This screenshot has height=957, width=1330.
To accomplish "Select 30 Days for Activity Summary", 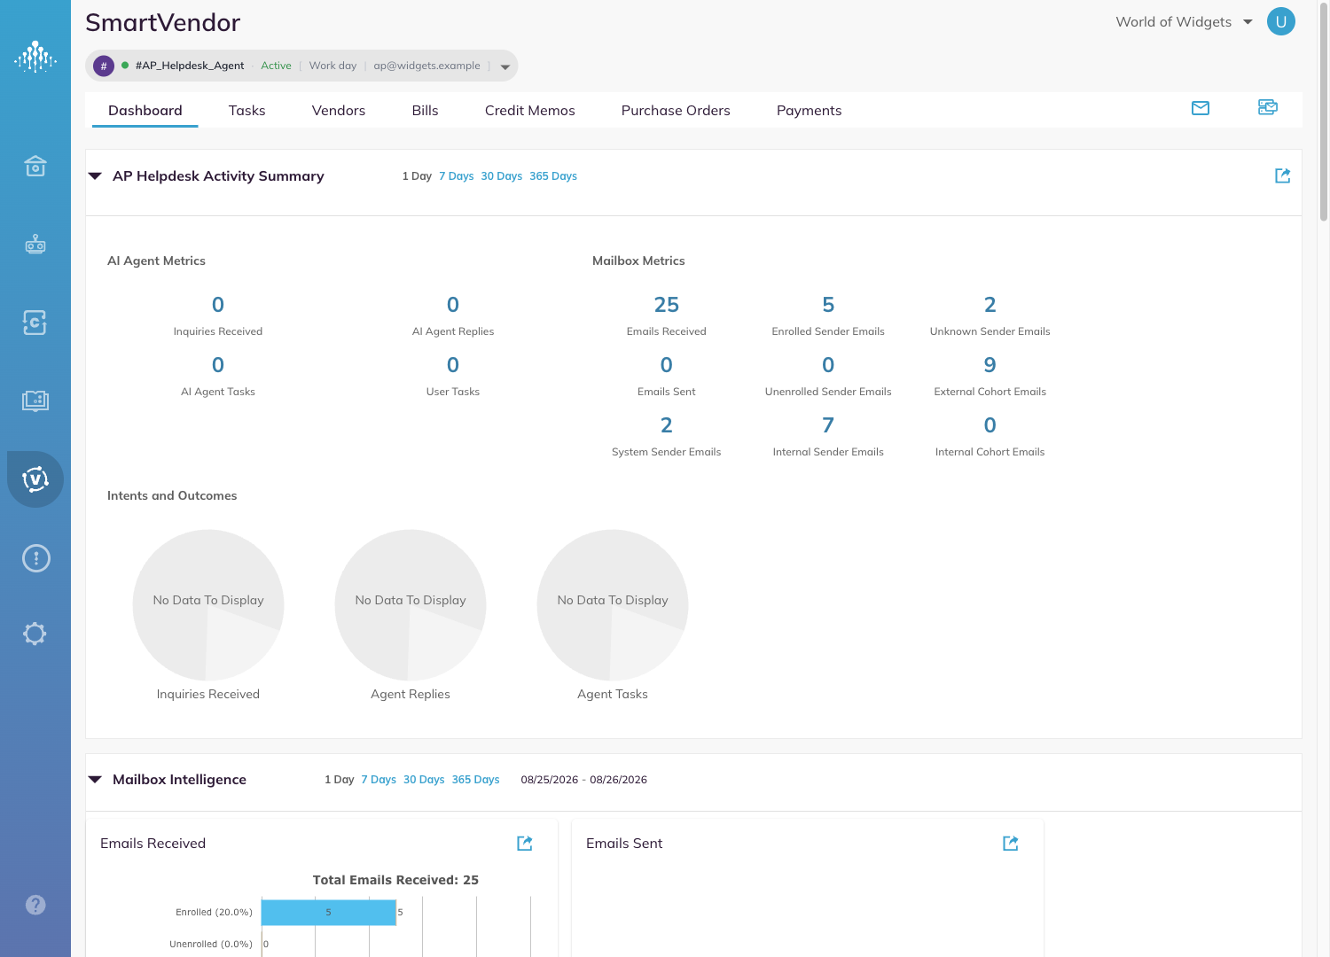I will 502,176.
